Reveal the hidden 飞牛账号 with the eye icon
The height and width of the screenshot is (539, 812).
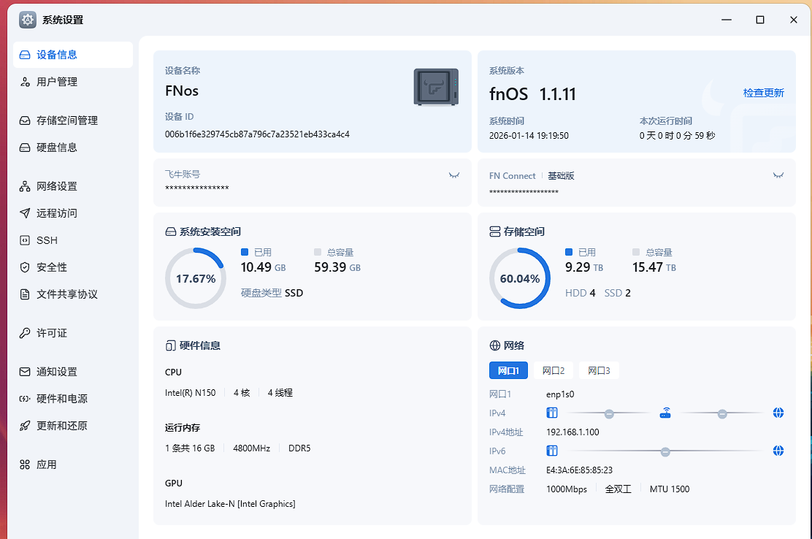(454, 175)
